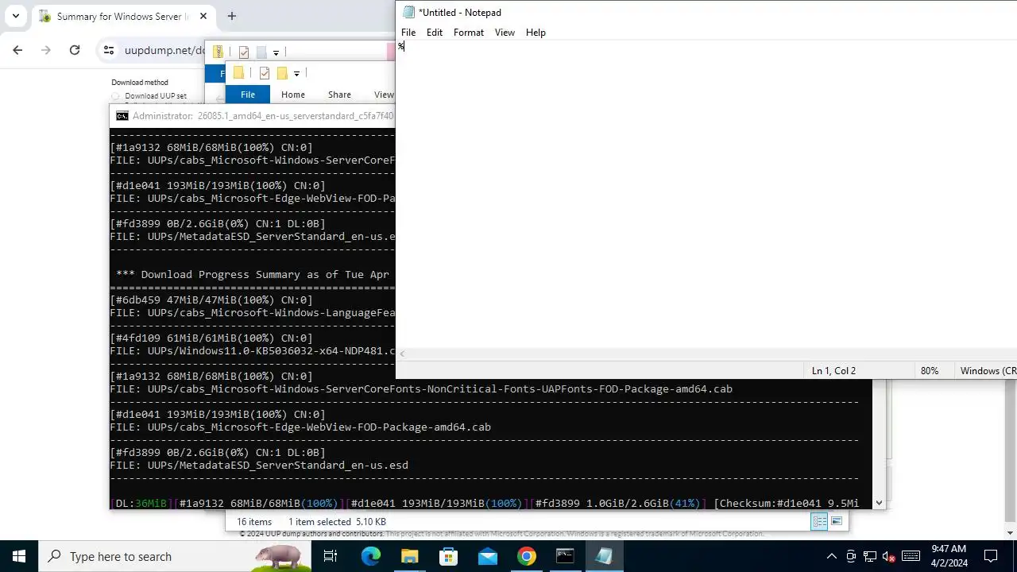The width and height of the screenshot is (1017, 572).
Task: Go forward in Chrome
Action: pos(46,50)
